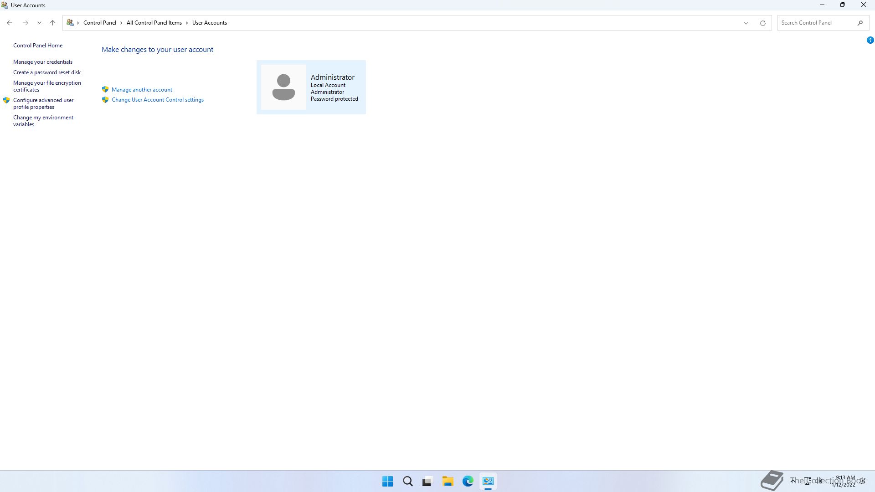Open Microsoft Edge from taskbar
875x492 pixels.
point(468,481)
